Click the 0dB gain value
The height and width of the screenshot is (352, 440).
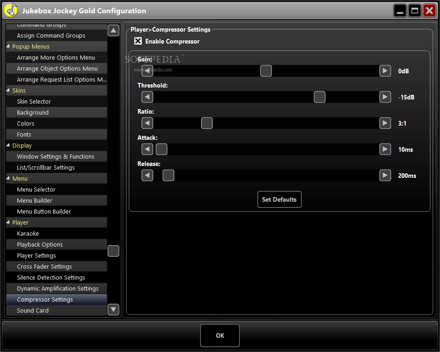click(403, 71)
